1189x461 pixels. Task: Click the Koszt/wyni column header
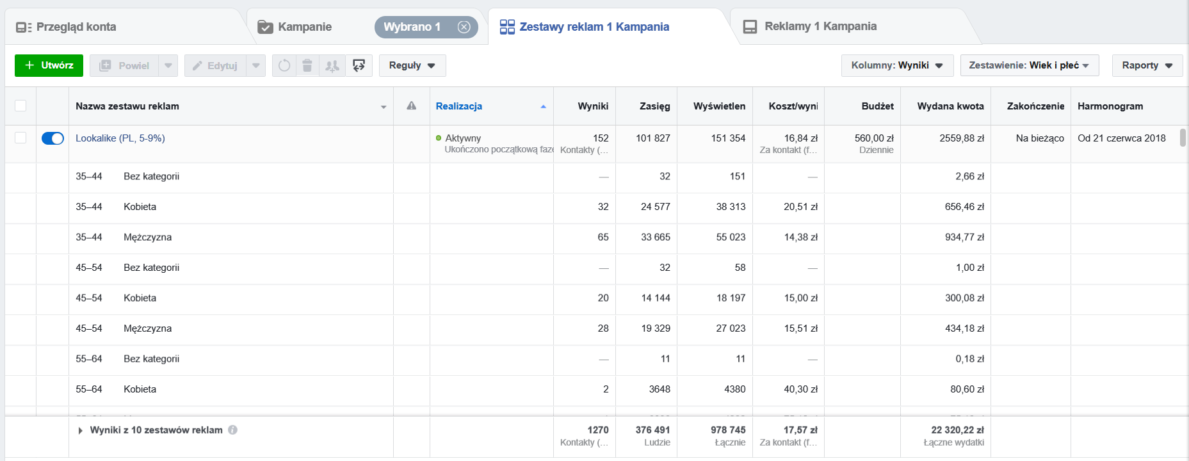[793, 106]
